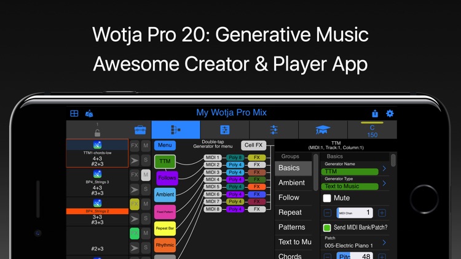Open the share/export icon

click(x=375, y=114)
